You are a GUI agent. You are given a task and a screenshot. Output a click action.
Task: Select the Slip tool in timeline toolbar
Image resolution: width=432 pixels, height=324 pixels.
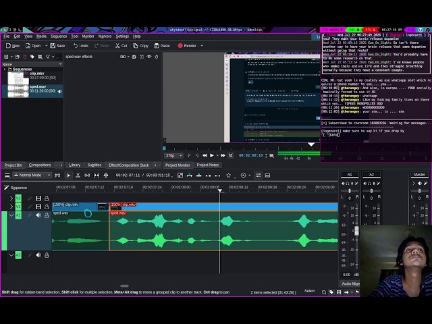coord(97,175)
